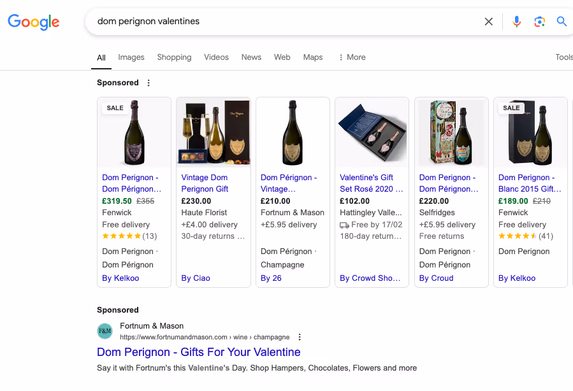Switch to the Videos tab

(216, 57)
